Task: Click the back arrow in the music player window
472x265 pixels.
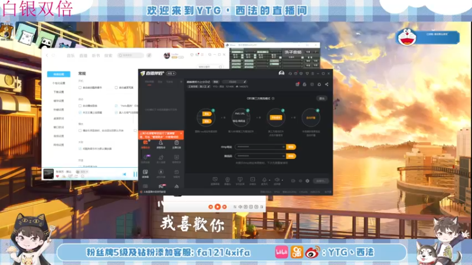Action: pyautogui.click(x=47, y=55)
